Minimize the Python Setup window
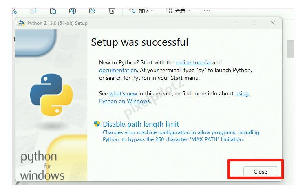Viewport: 307px width, 194px height. [236, 23]
